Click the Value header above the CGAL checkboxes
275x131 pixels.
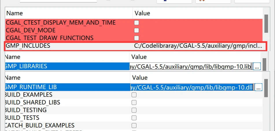[x=142, y=13]
